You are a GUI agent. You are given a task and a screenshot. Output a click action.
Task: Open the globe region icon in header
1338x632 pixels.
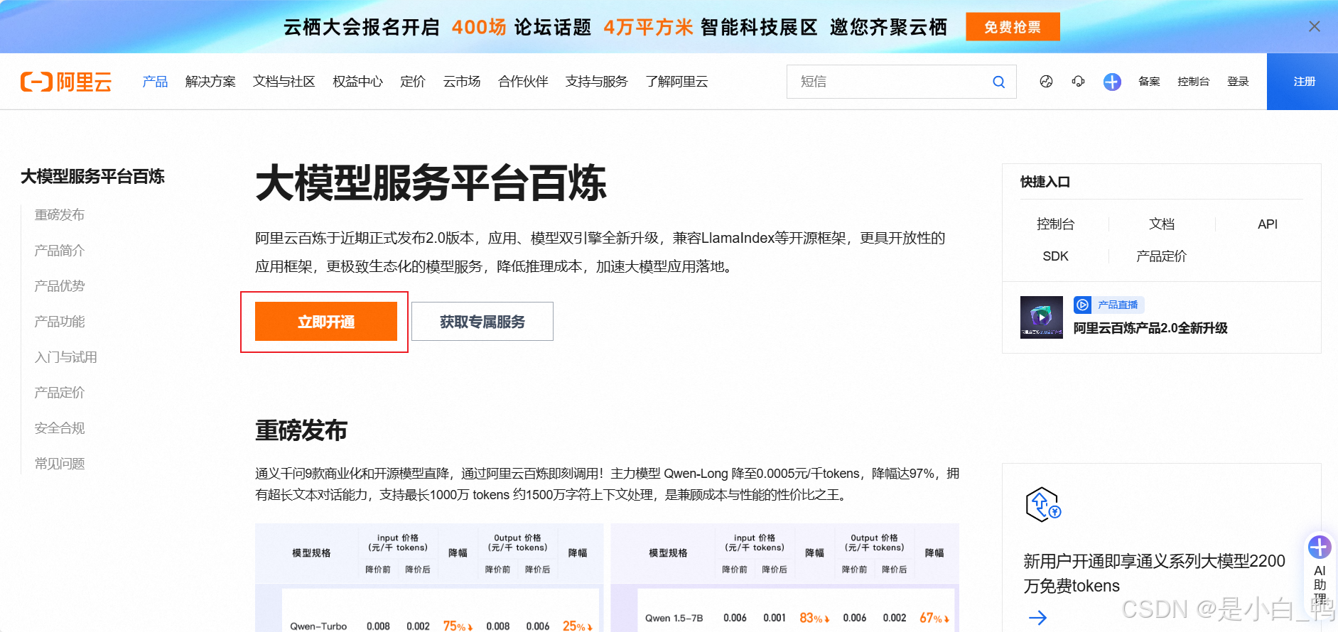1046,82
